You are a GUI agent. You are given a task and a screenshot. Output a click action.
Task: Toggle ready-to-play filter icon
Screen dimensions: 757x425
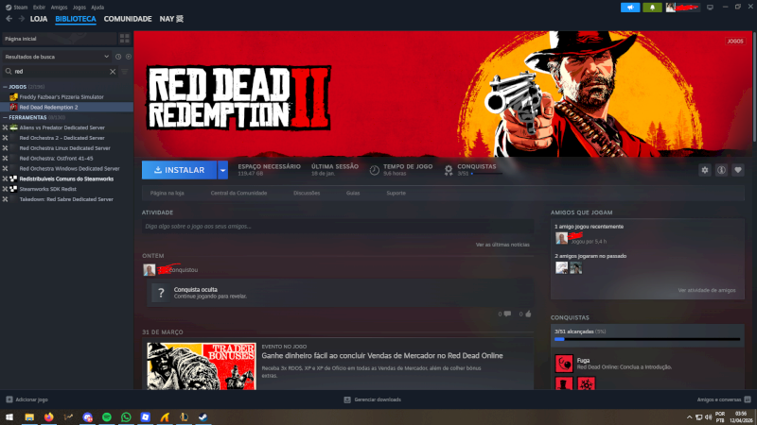129,57
